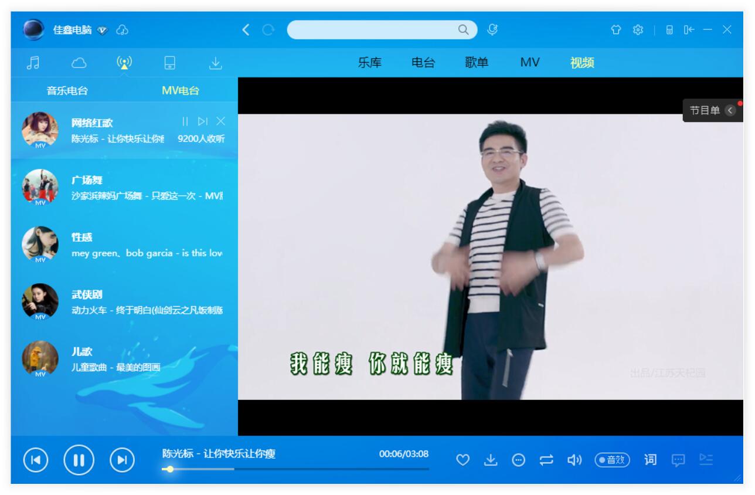
Task: Open the comments bubble icon
Action: point(678,460)
